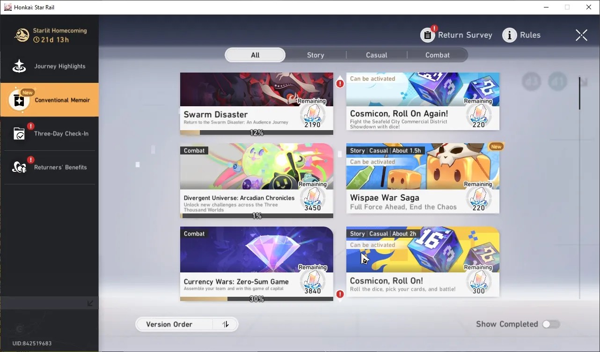Click the UID:842519683 text
Image resolution: width=600 pixels, height=352 pixels.
coord(32,344)
